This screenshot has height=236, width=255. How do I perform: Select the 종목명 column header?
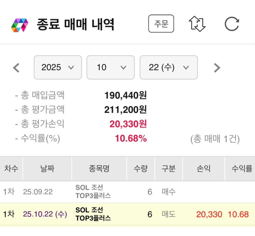pyautogui.click(x=99, y=169)
